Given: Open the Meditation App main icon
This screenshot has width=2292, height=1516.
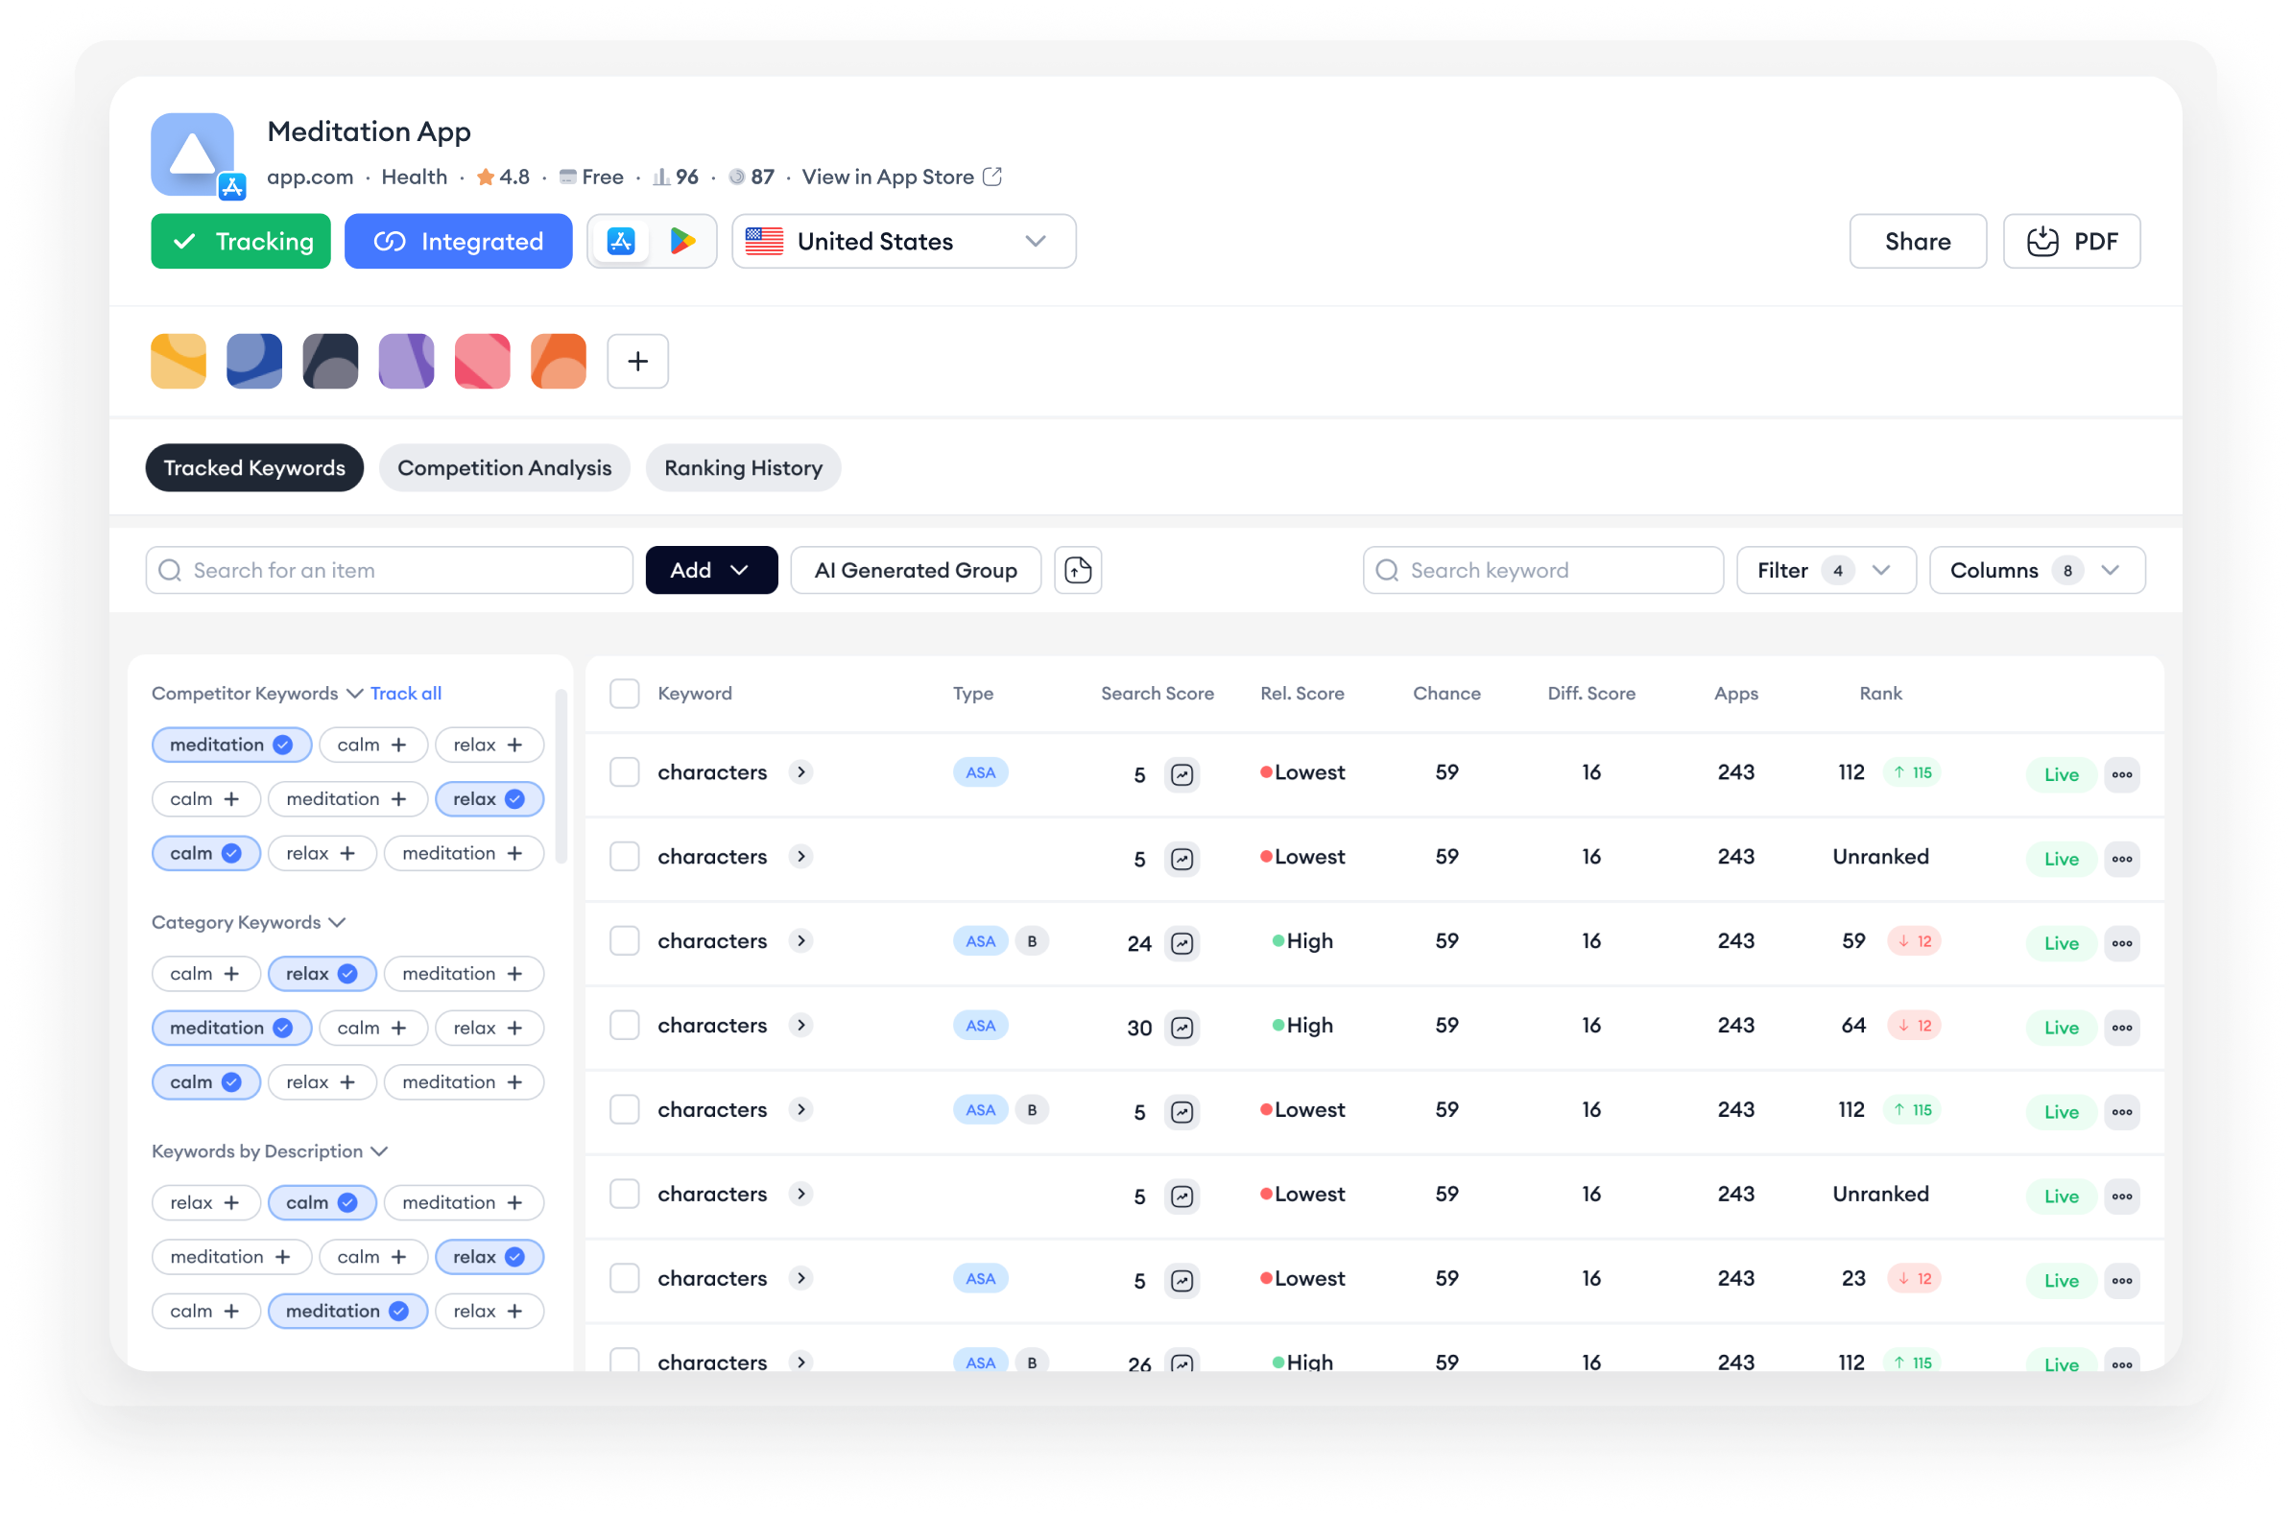Looking at the screenshot, I should point(193,154).
